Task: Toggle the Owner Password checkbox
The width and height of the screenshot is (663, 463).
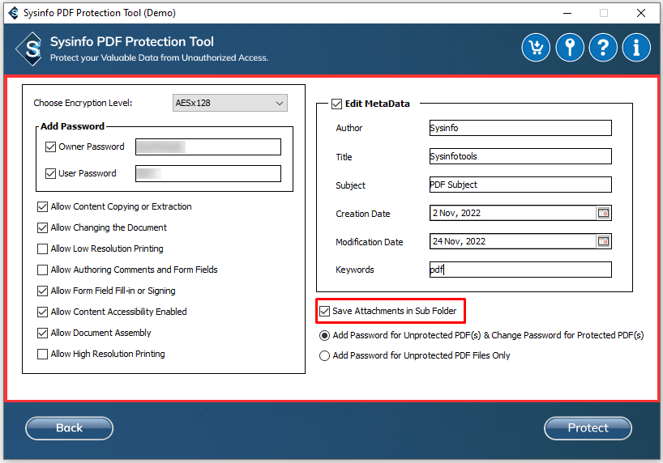Action: [x=50, y=147]
